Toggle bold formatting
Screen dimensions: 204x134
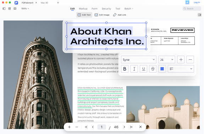(x=125, y=69)
